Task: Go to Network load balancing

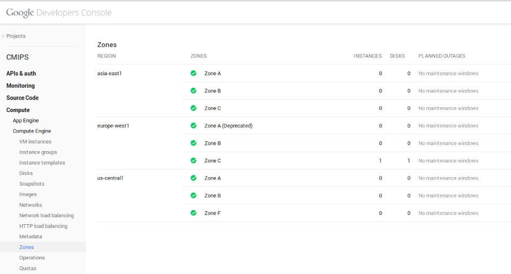Action: [47, 216]
